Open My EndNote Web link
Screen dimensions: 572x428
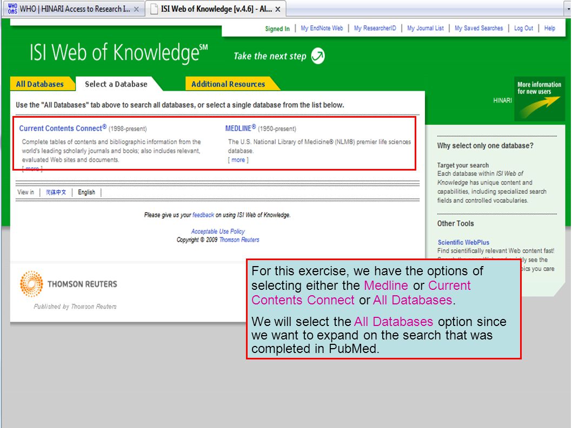pyautogui.click(x=322, y=29)
